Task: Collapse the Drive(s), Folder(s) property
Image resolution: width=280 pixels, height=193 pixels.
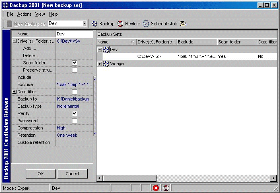Action: 14,41
